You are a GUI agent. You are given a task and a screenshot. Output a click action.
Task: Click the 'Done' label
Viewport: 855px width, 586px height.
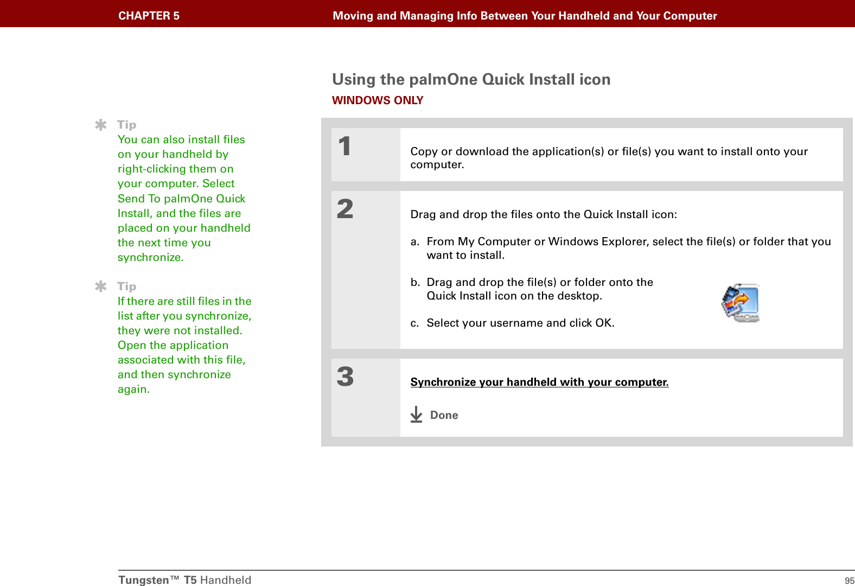click(x=444, y=415)
